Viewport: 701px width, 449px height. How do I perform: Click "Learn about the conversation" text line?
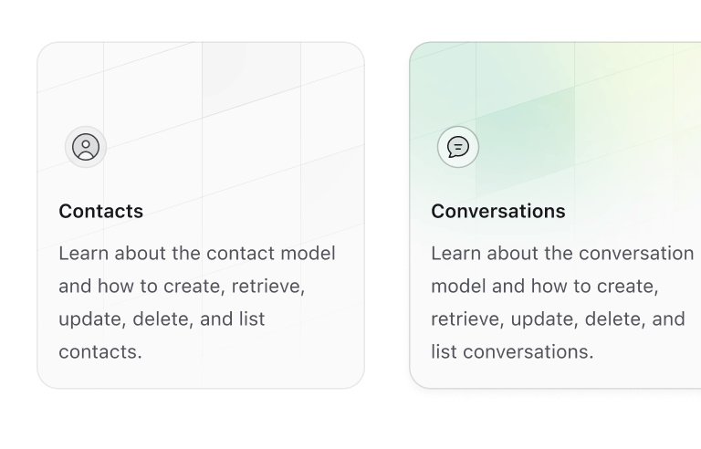562,253
